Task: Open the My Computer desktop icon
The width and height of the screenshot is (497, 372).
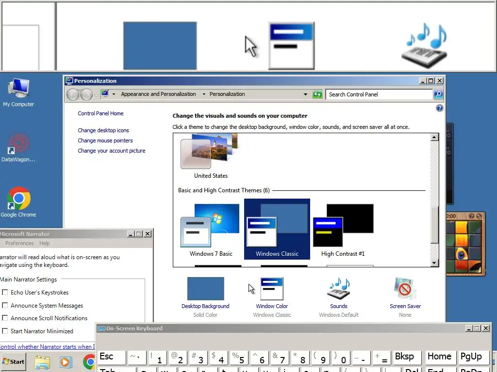Action: (x=18, y=93)
